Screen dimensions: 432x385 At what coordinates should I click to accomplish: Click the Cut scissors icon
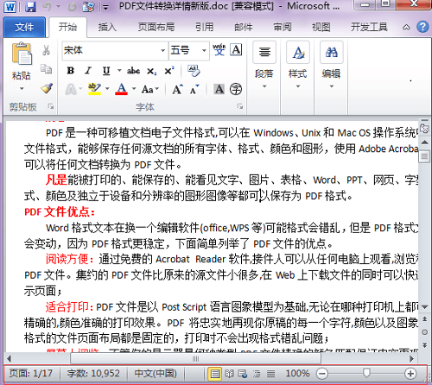click(x=46, y=50)
